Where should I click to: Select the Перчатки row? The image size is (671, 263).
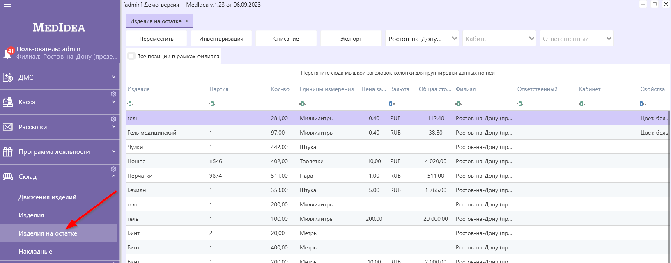[398, 176]
